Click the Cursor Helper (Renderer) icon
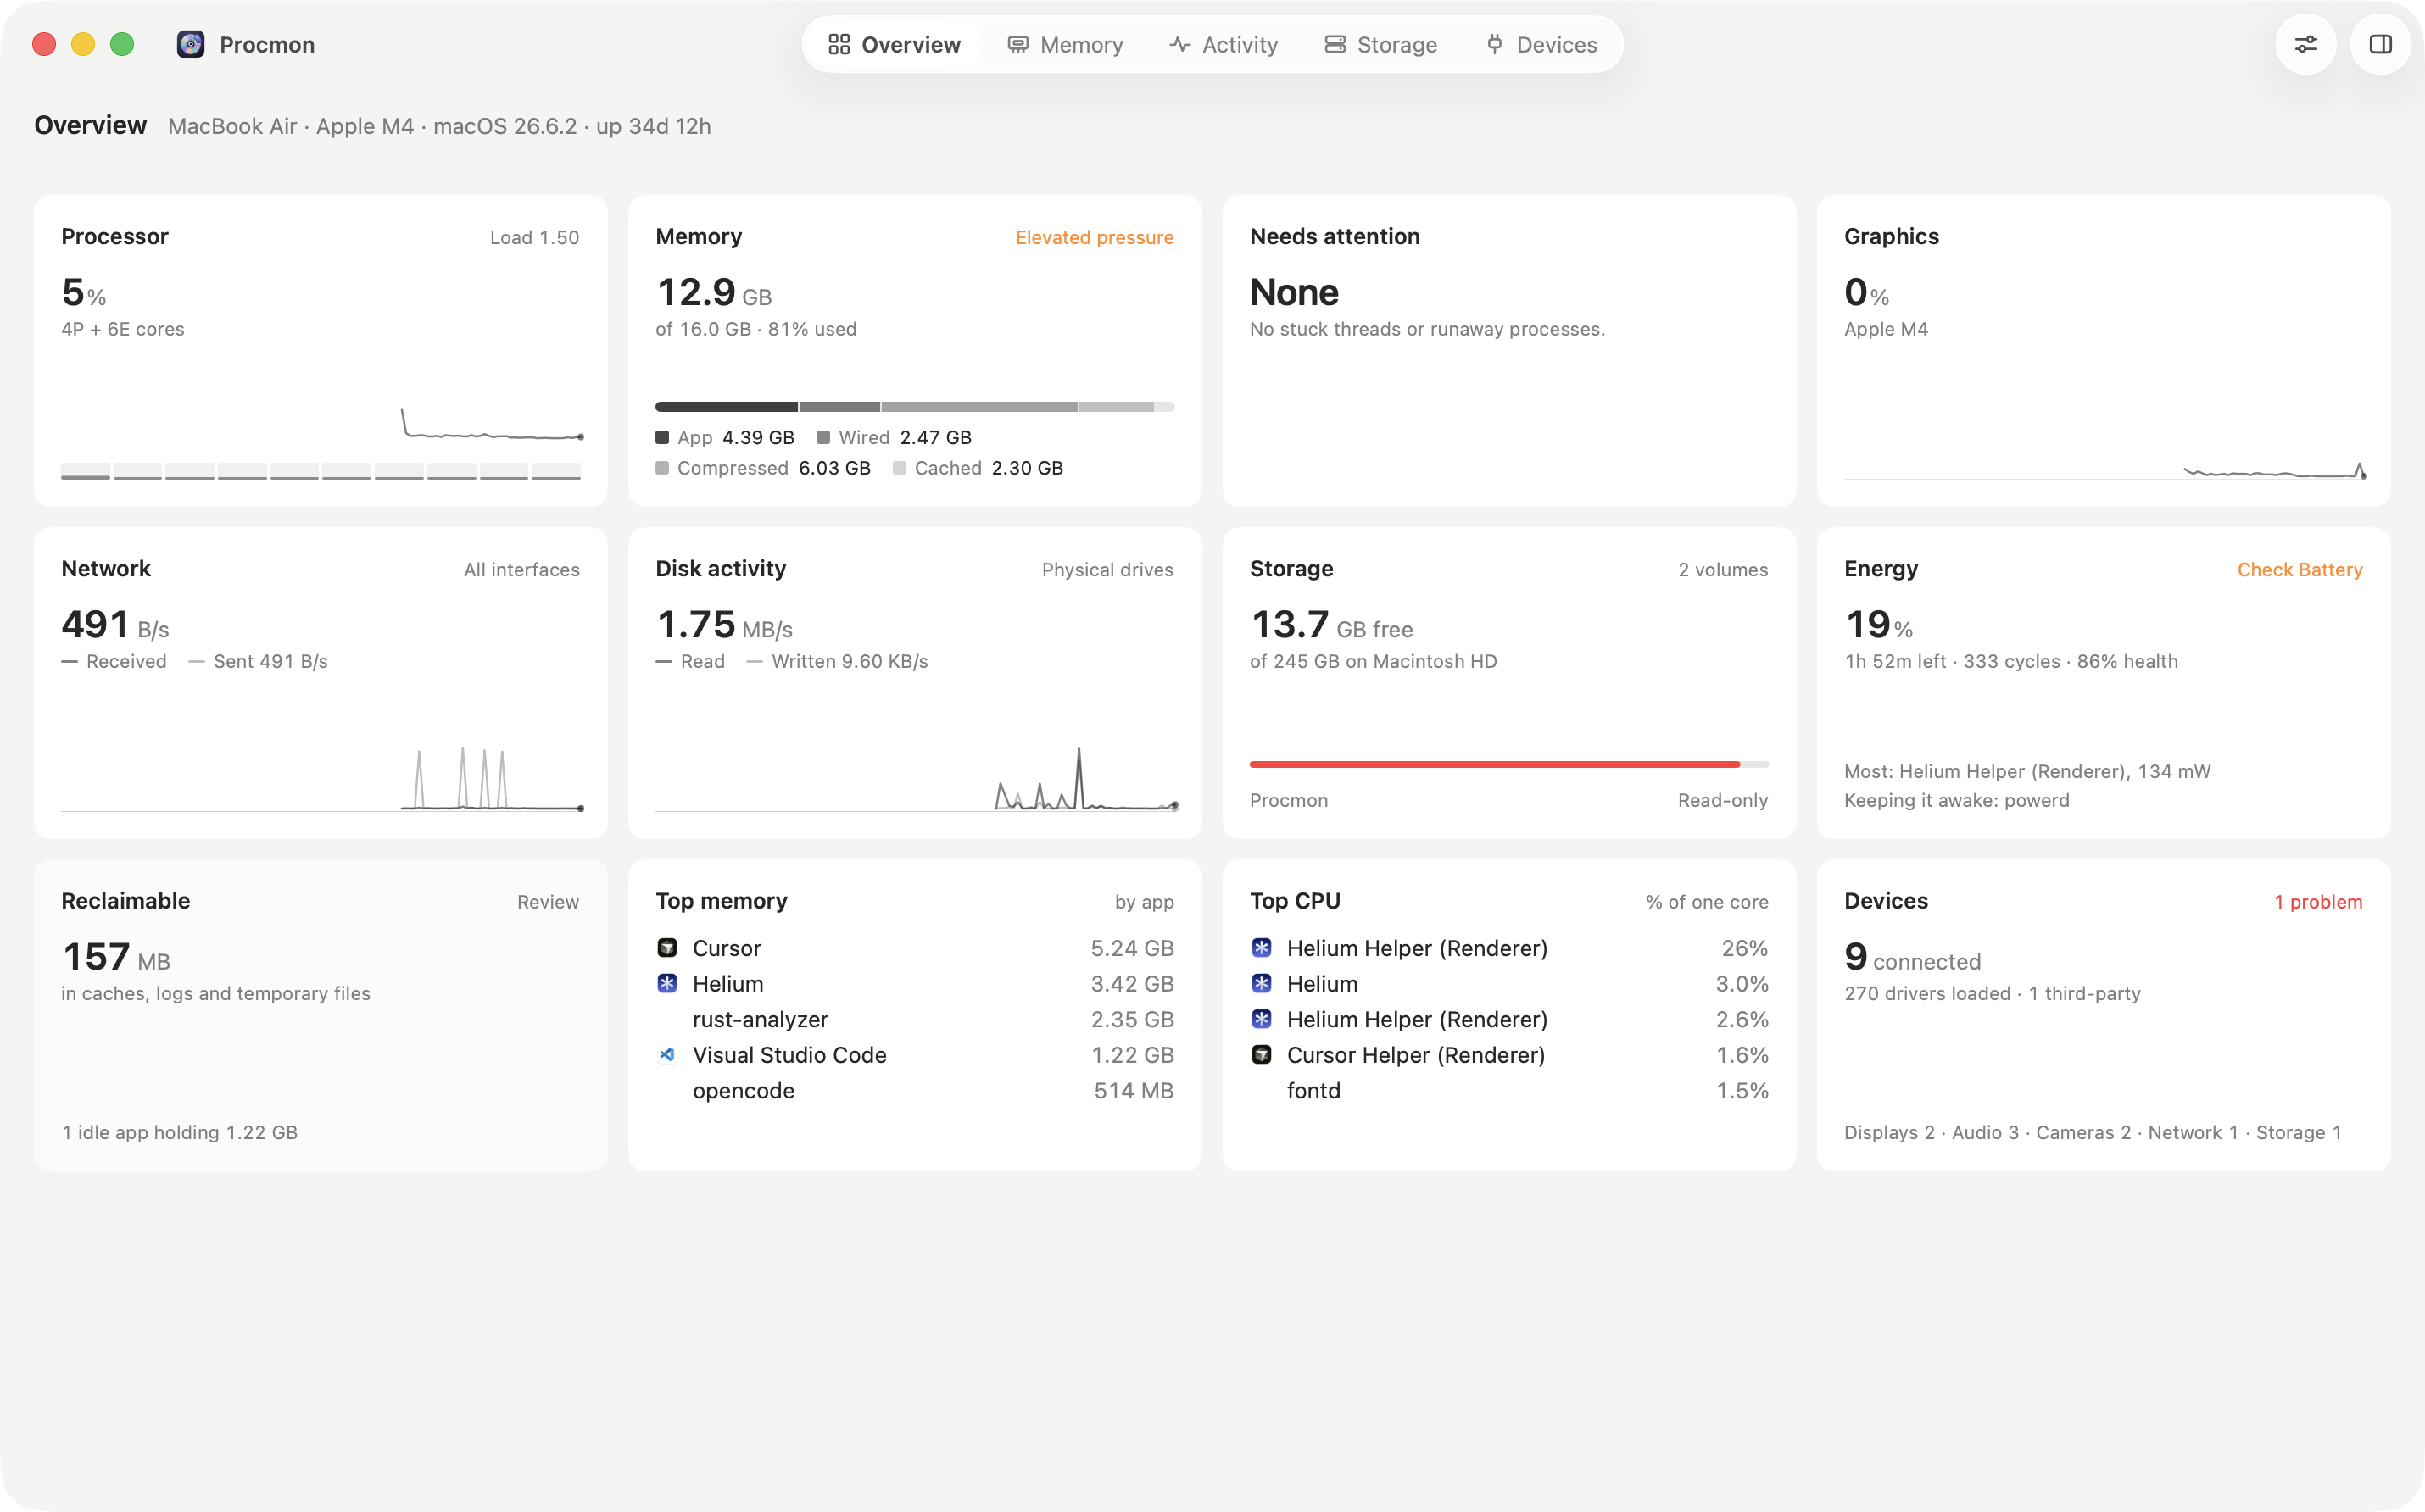The height and width of the screenshot is (1512, 2425). click(x=1262, y=1054)
